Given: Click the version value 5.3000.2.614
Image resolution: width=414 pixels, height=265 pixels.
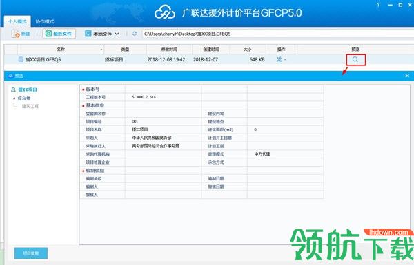Looking at the screenshot, I should coord(144,97).
